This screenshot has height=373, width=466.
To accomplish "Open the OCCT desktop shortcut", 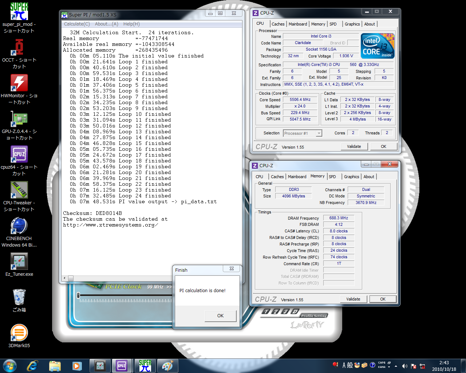I will (19, 54).
